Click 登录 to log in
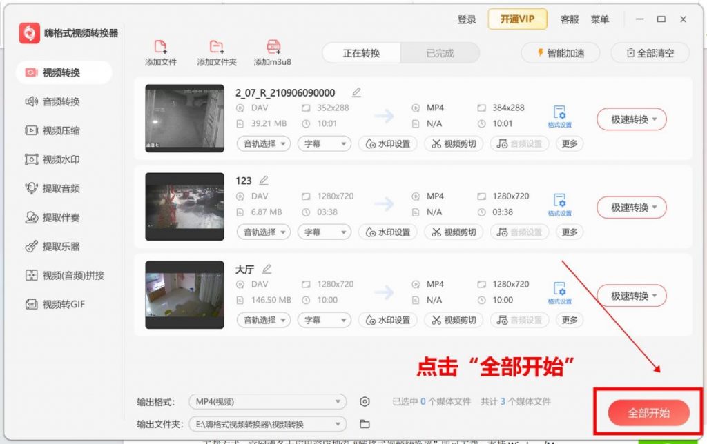This screenshot has width=707, height=444. click(467, 19)
